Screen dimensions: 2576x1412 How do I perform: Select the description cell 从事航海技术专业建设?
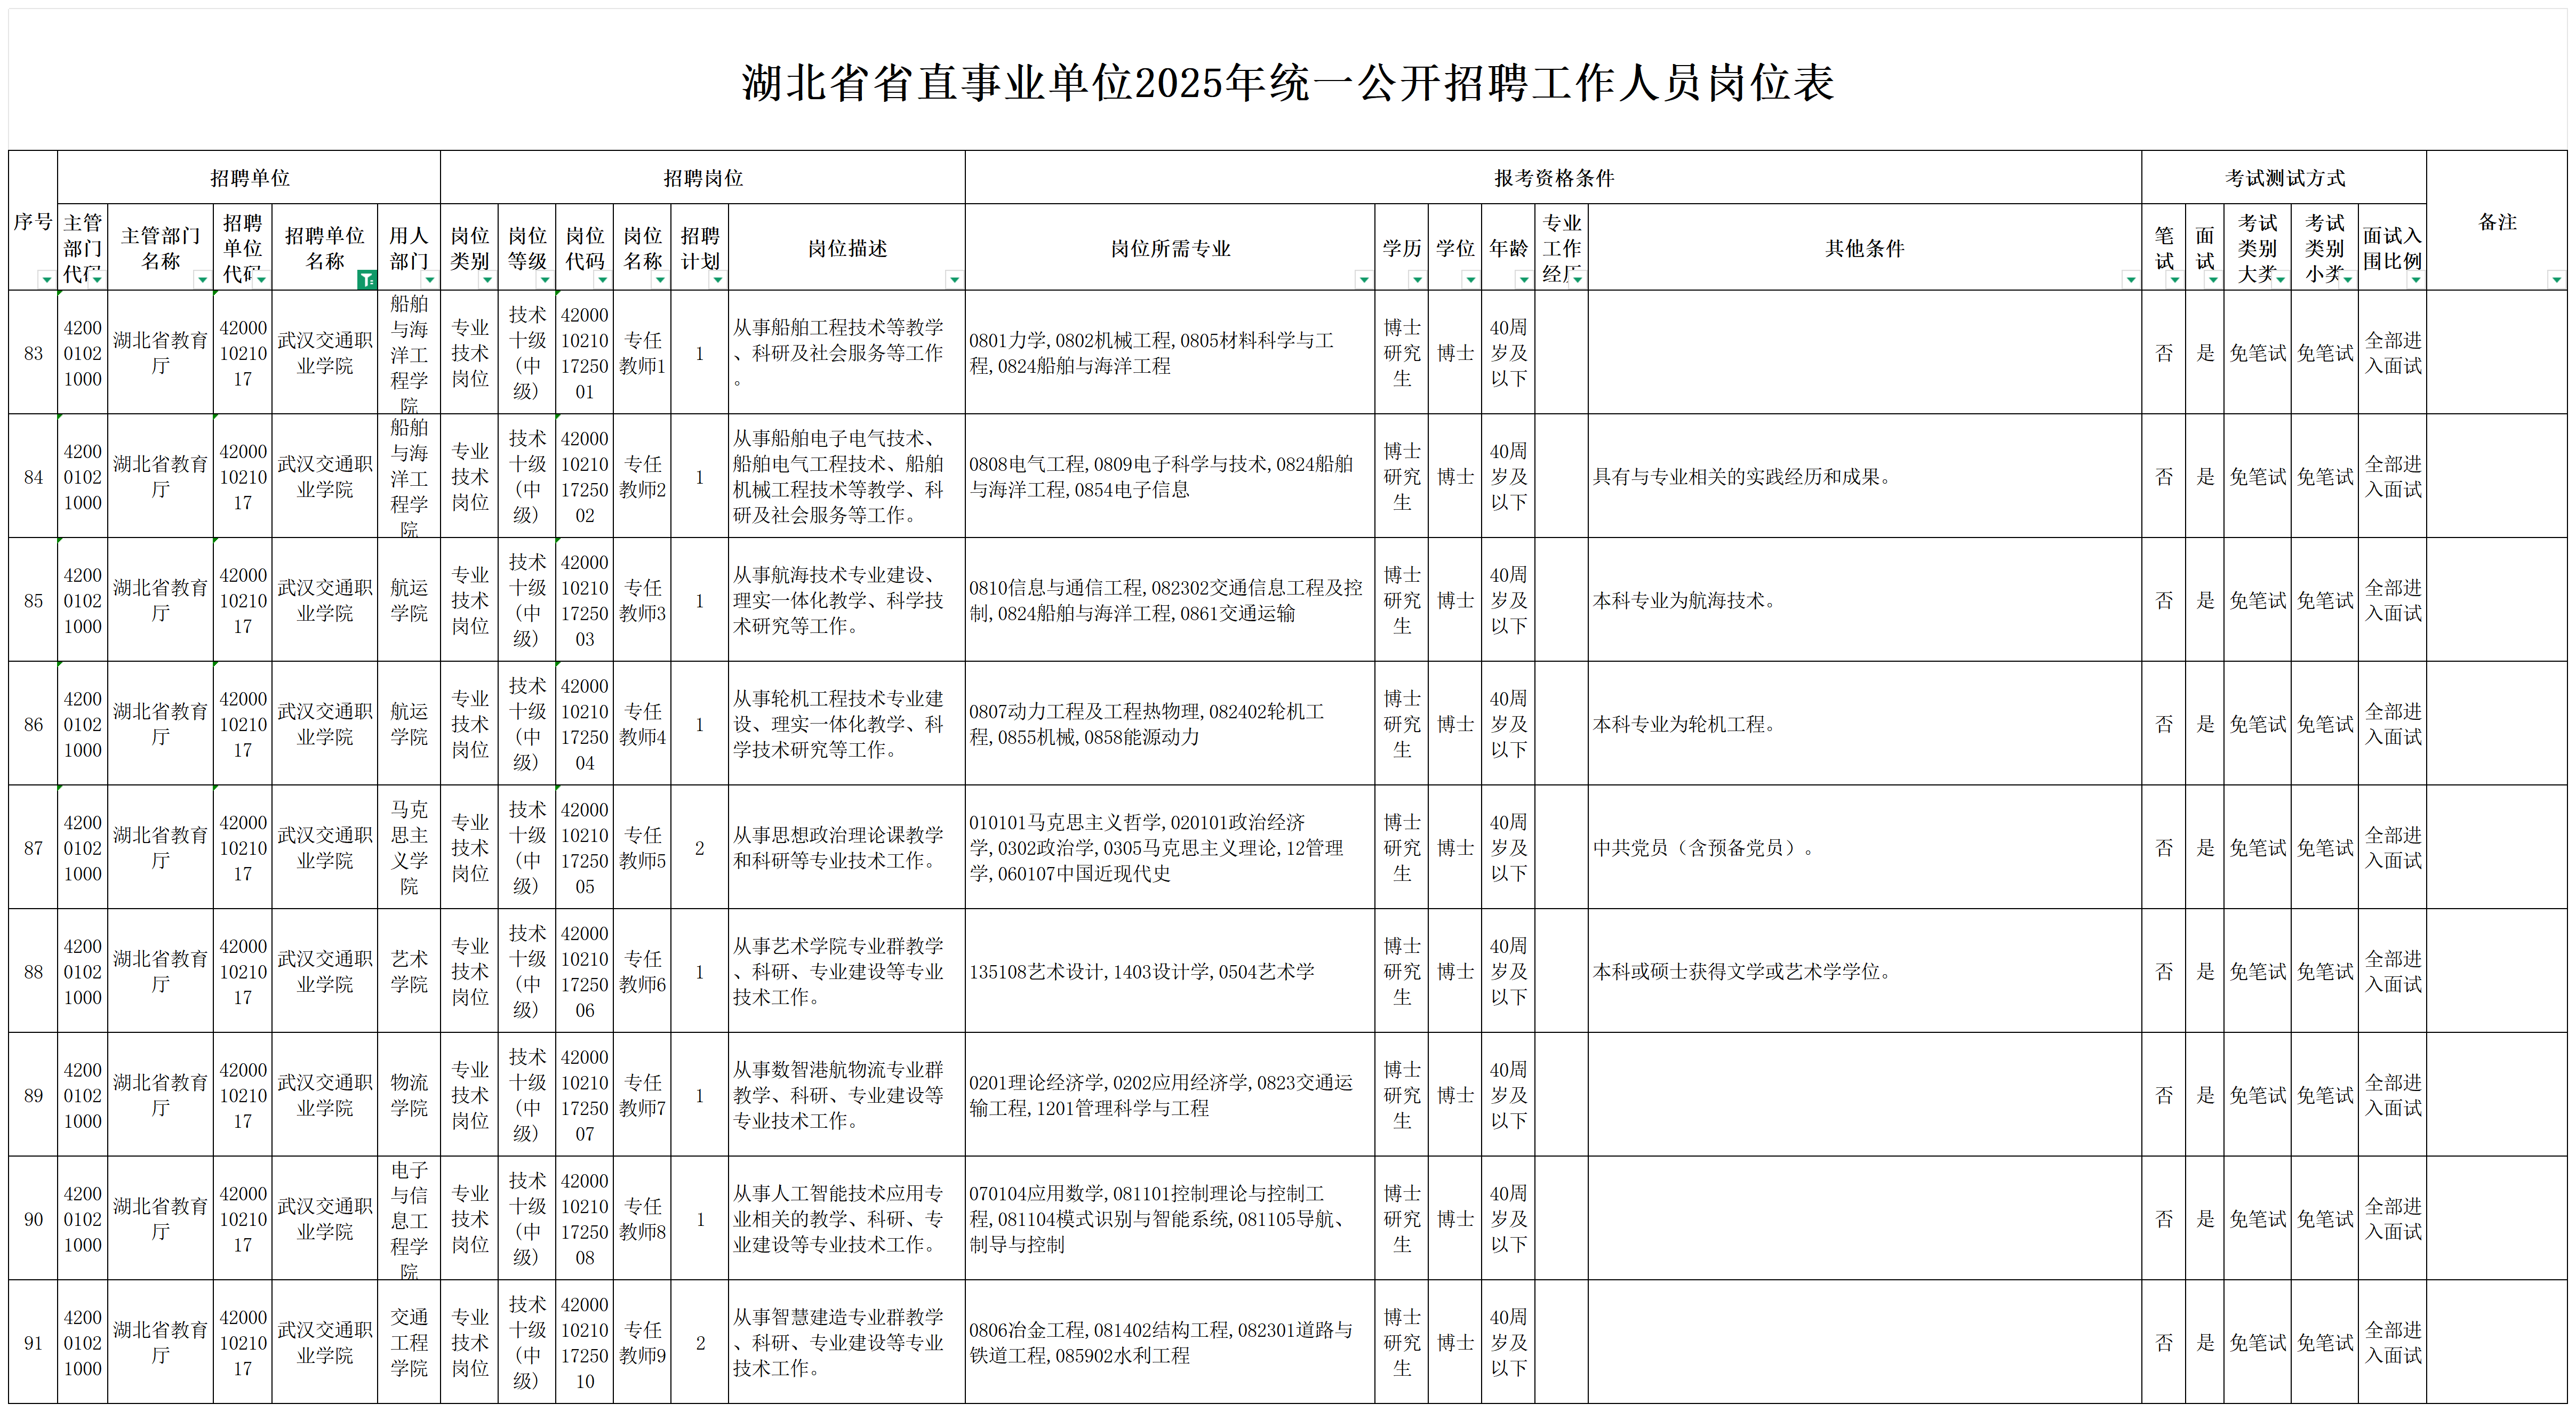pyautogui.click(x=847, y=600)
